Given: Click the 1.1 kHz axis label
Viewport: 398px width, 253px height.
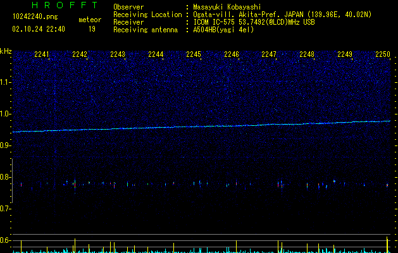Looking at the screenshot, I should [5, 82].
